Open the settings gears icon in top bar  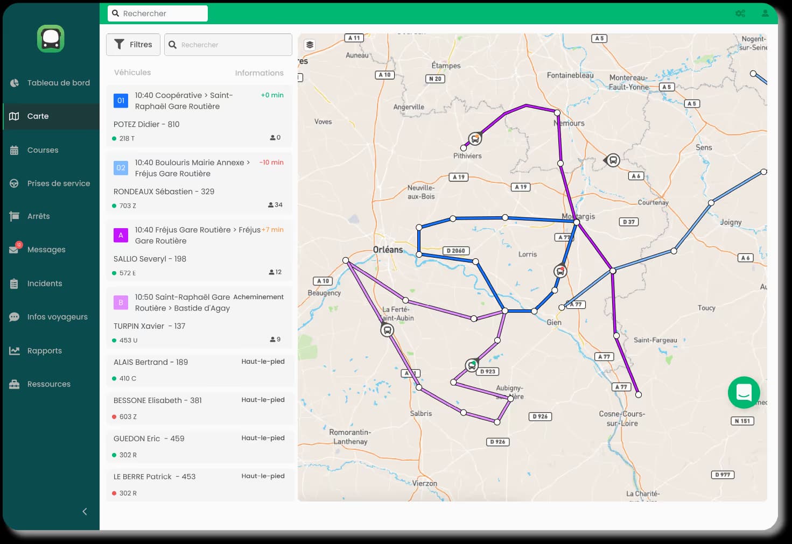[740, 13]
